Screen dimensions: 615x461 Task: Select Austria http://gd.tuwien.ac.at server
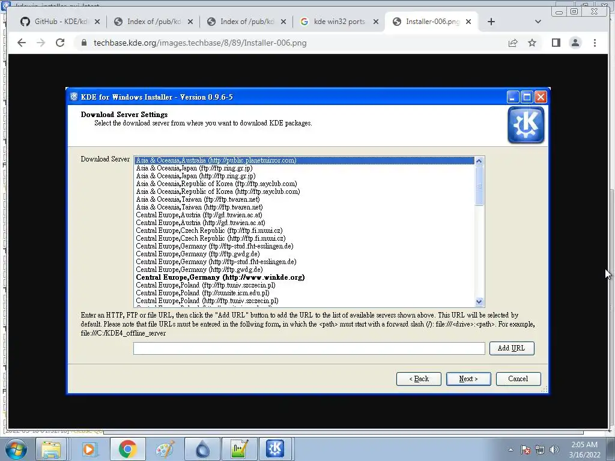click(x=304, y=223)
